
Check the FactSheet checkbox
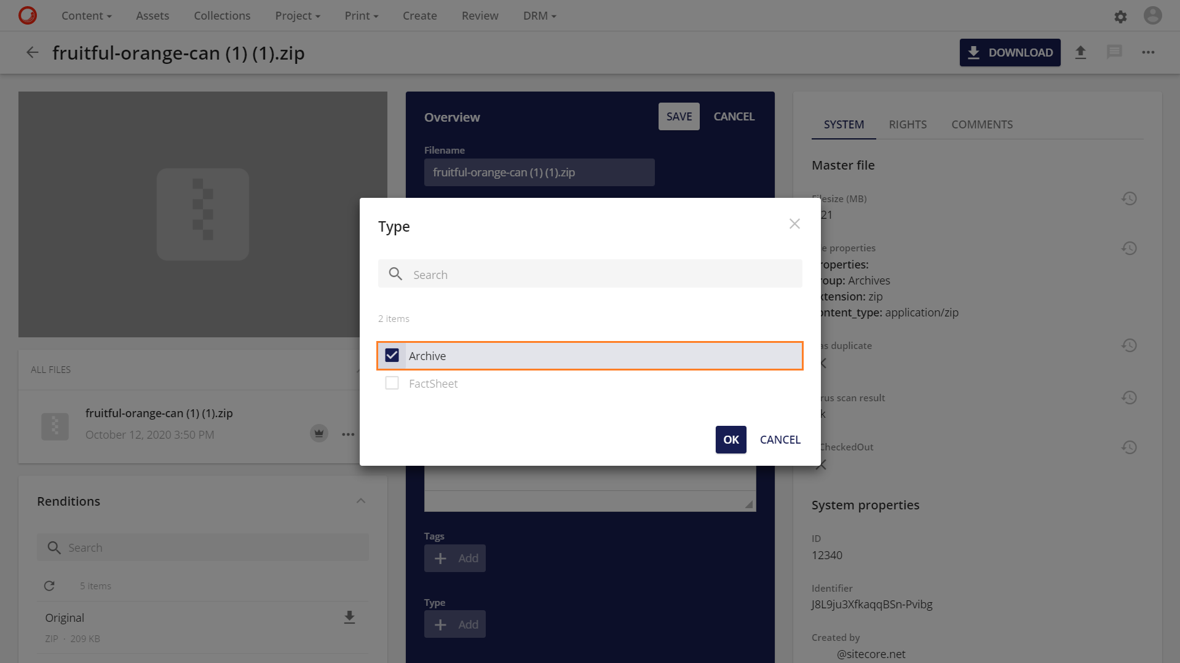coord(392,383)
